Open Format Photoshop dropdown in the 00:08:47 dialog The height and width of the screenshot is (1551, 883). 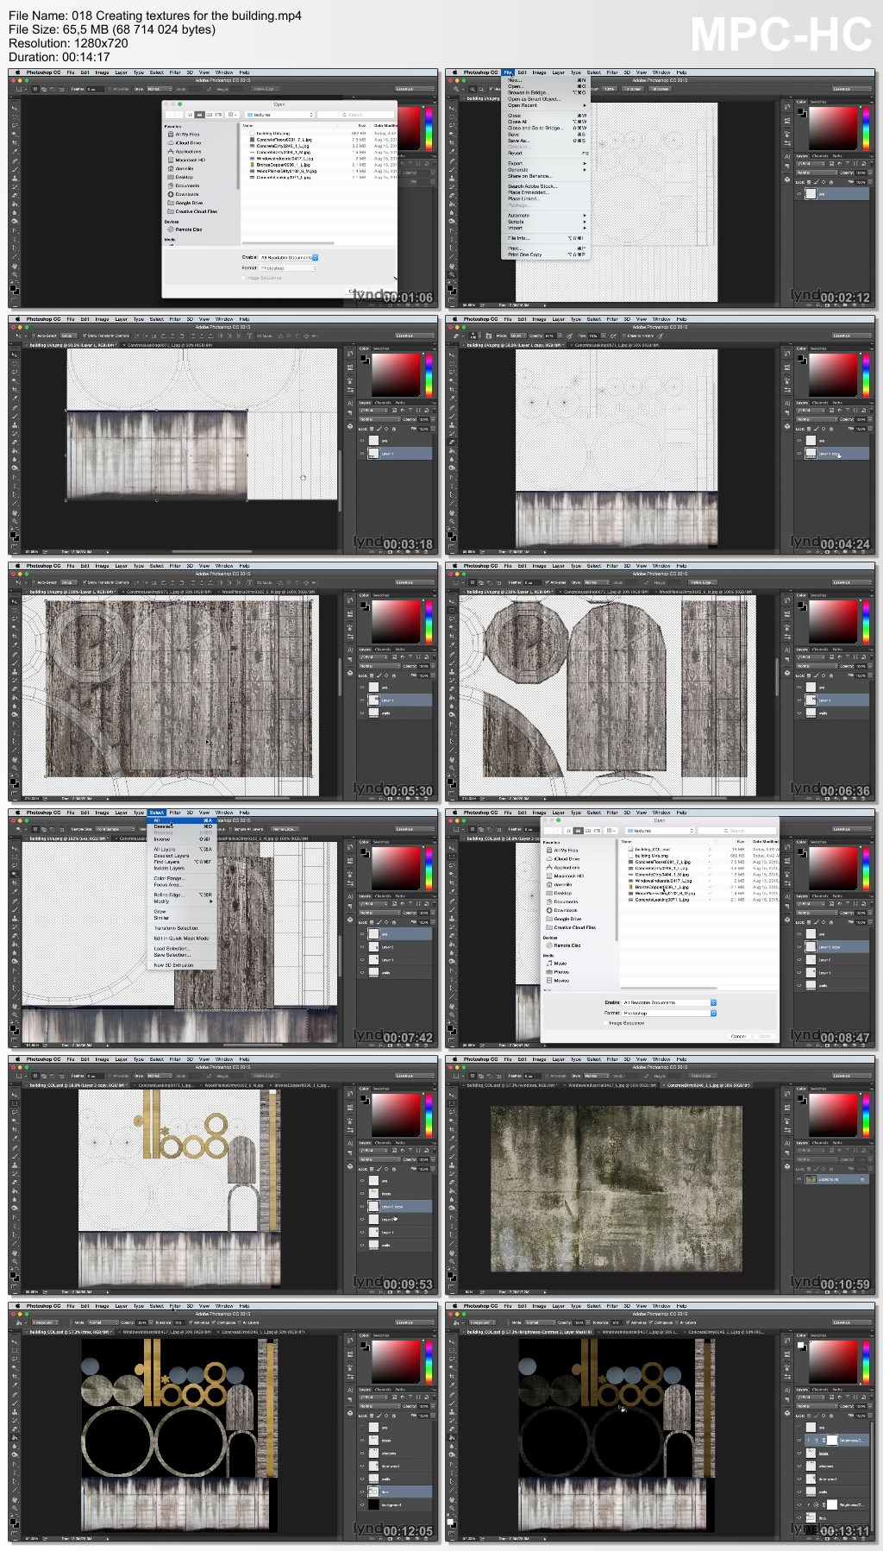coord(670,1013)
